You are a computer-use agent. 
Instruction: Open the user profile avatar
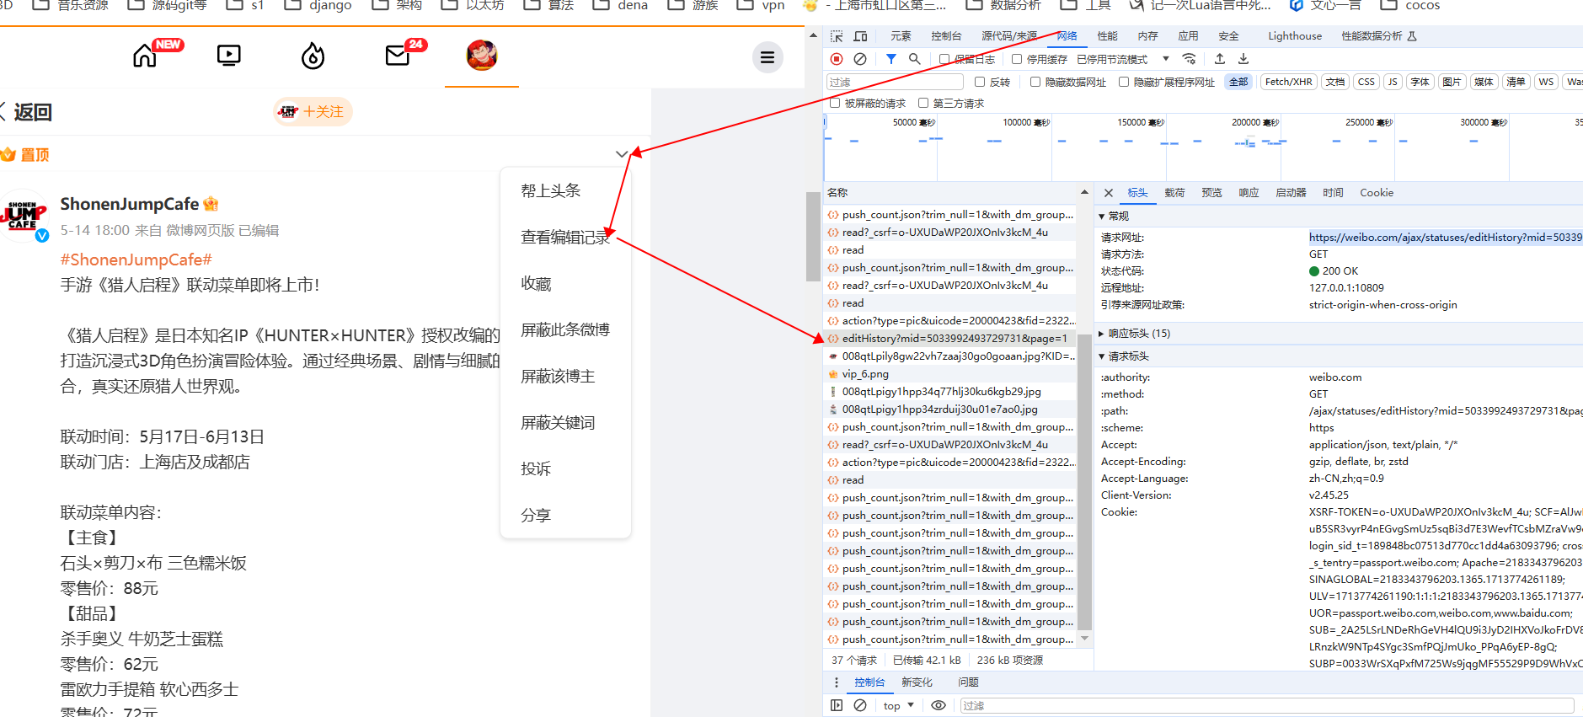(482, 56)
